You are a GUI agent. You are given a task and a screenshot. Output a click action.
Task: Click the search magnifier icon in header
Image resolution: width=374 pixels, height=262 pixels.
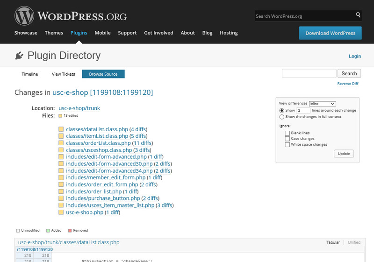pyautogui.click(x=359, y=15)
